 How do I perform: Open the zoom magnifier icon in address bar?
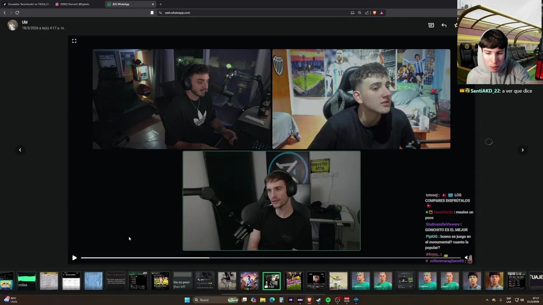point(360,13)
